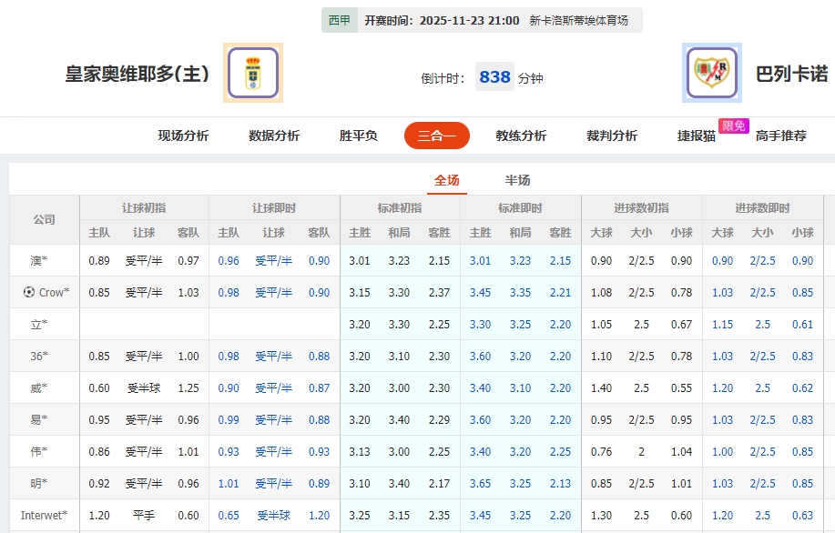Click the Interwet* company name

[44, 515]
